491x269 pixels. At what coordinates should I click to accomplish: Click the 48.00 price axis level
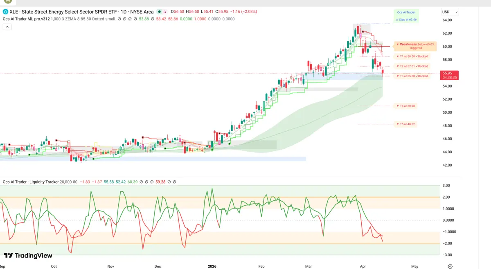point(446,126)
